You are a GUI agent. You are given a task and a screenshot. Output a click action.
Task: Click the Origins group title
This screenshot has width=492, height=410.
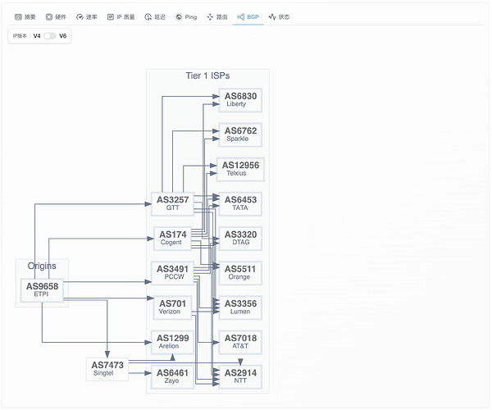[x=42, y=266]
